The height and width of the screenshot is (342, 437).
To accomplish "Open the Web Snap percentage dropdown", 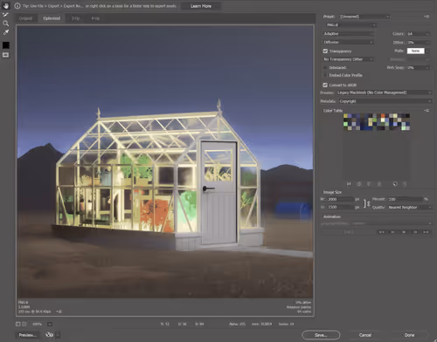I will click(418, 67).
